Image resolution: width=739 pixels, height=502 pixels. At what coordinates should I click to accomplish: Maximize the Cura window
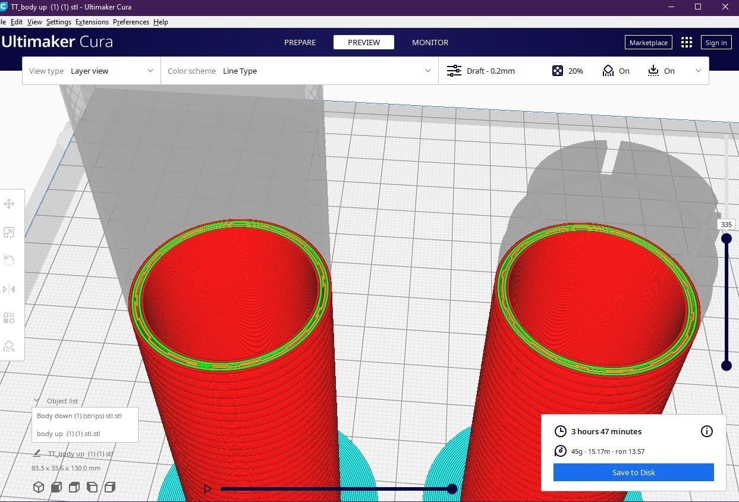(698, 7)
